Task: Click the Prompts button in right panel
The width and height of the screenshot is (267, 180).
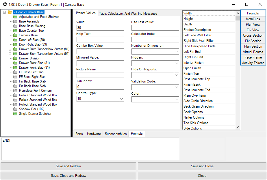Action: click(x=253, y=13)
